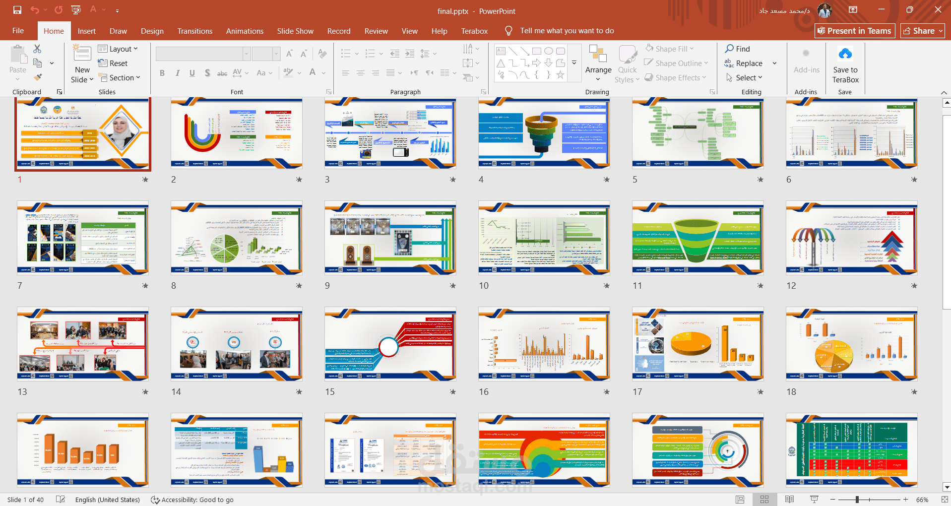Switch to Reading View icon

point(789,500)
